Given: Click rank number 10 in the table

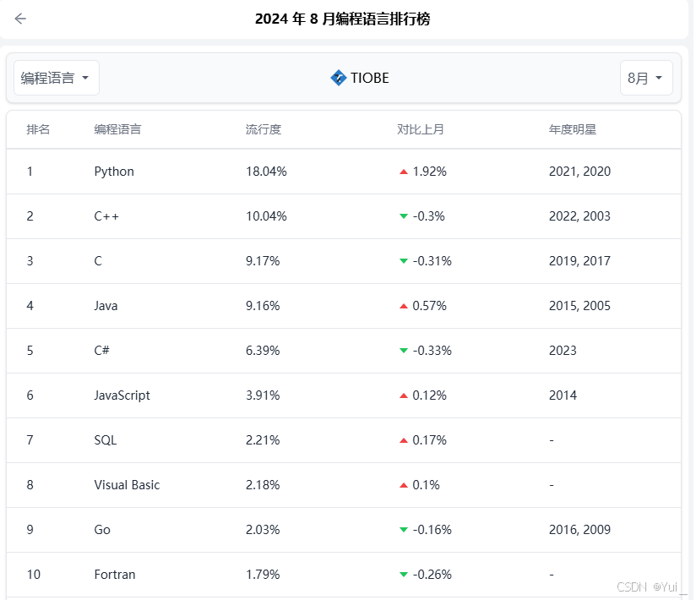Looking at the screenshot, I should click(34, 575).
